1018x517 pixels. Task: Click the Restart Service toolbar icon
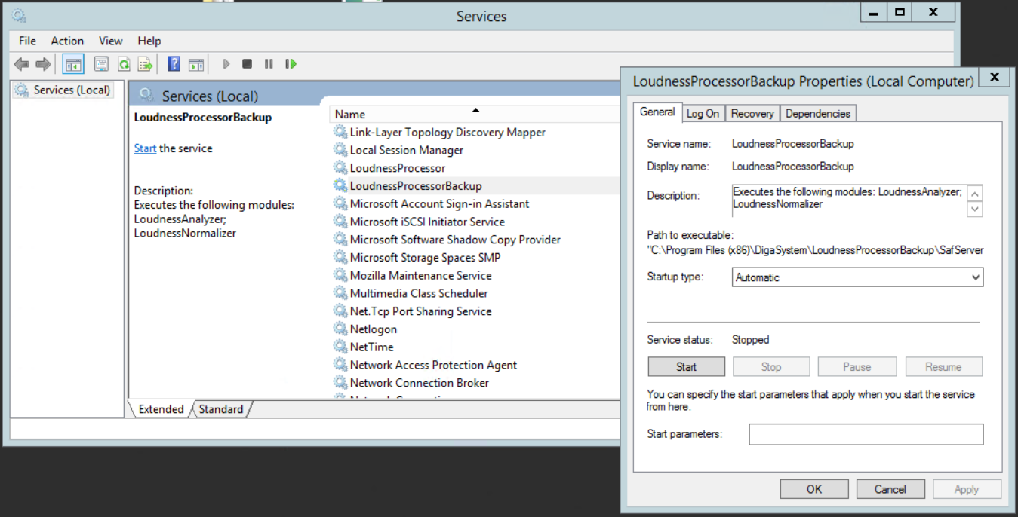coord(291,64)
